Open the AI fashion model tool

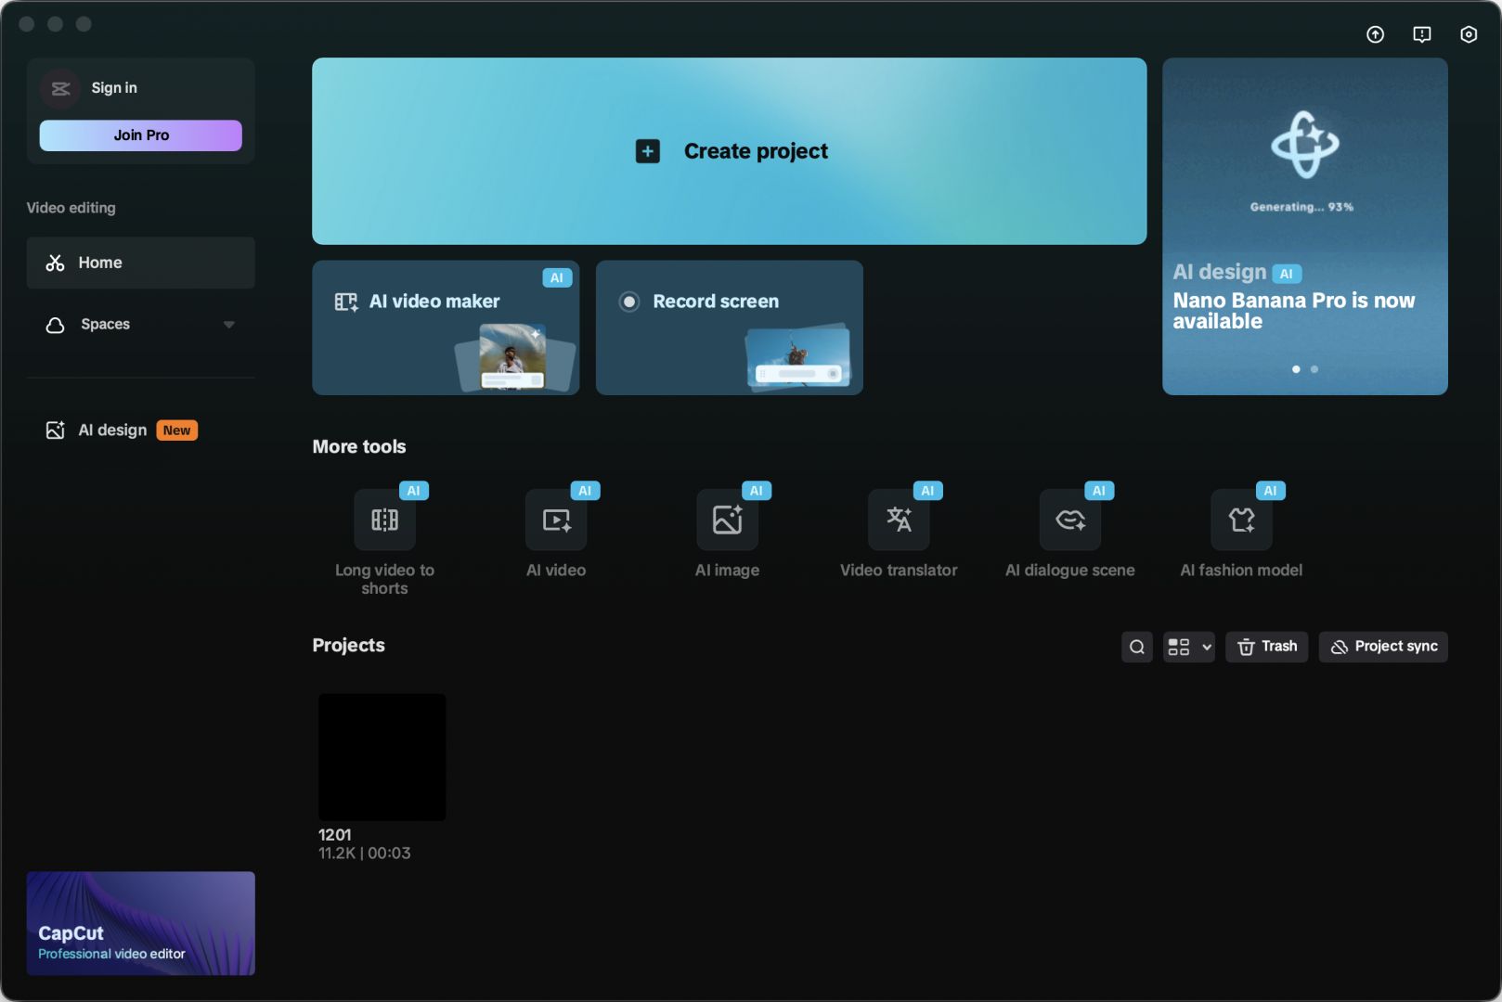(x=1241, y=520)
